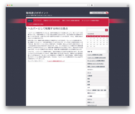Open the article title ヘルパーとして転職する時の注意点
135x114 pixels.
pos(48,29)
